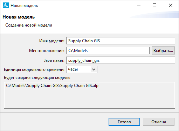This screenshot has width=179, height=131.
Task: Click the Создание новой модели subtitle
Action: pos(29,25)
